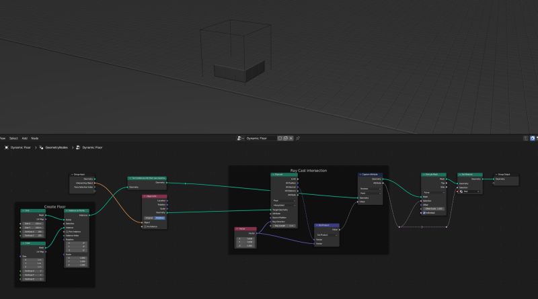Open the Node menu in node editor

[x=35, y=138]
